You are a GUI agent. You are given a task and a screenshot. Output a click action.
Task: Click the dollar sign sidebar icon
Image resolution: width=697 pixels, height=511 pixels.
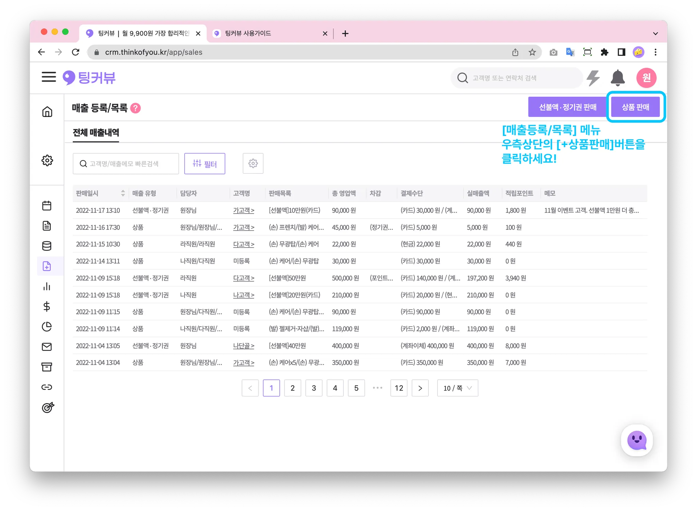[47, 307]
